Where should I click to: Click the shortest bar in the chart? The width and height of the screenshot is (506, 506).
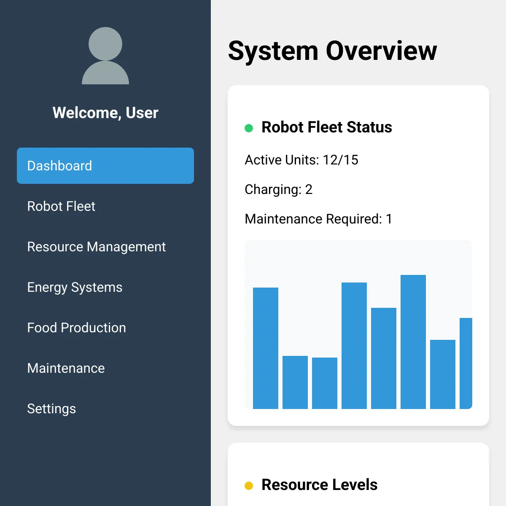pos(325,383)
